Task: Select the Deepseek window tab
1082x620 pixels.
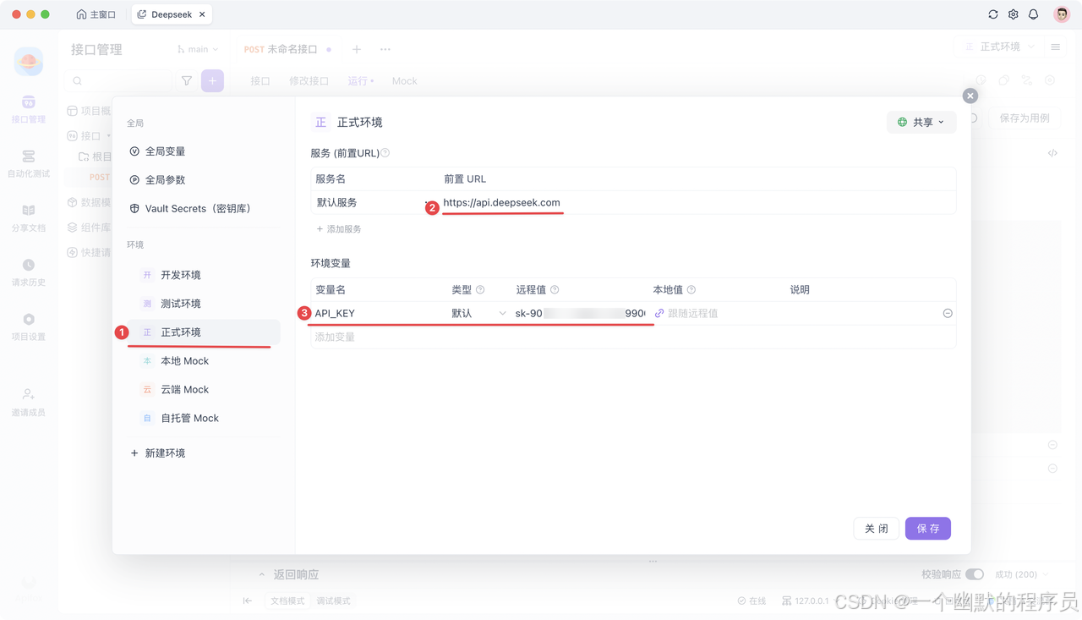Action: 171,14
